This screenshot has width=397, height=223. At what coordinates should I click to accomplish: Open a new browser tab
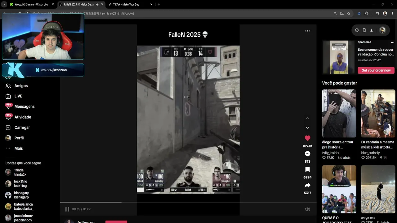pos(159,4)
